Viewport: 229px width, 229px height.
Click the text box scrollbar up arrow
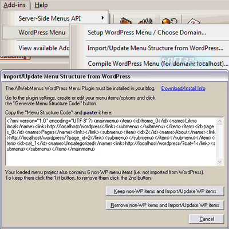tap(220, 121)
